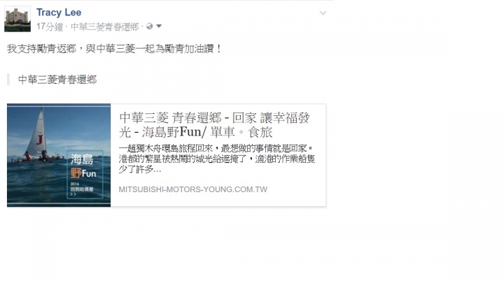Click the red J on the sail

click(40, 140)
